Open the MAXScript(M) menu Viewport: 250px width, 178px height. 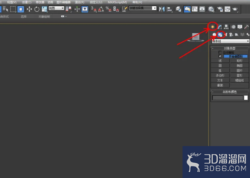(117, 2)
